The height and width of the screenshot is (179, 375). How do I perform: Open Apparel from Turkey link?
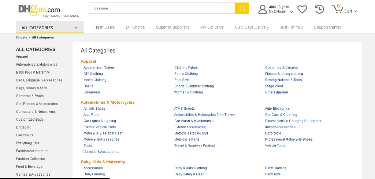[x=99, y=67]
